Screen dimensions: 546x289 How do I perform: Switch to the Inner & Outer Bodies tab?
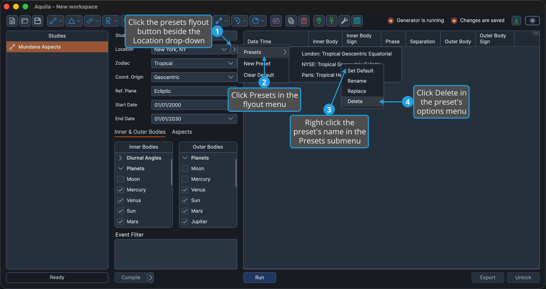pyautogui.click(x=140, y=132)
